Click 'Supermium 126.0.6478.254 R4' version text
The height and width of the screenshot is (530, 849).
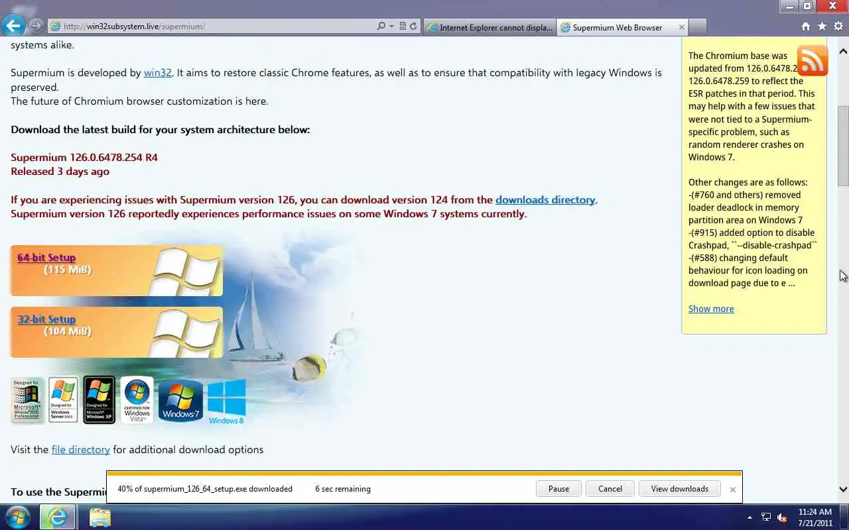click(84, 158)
